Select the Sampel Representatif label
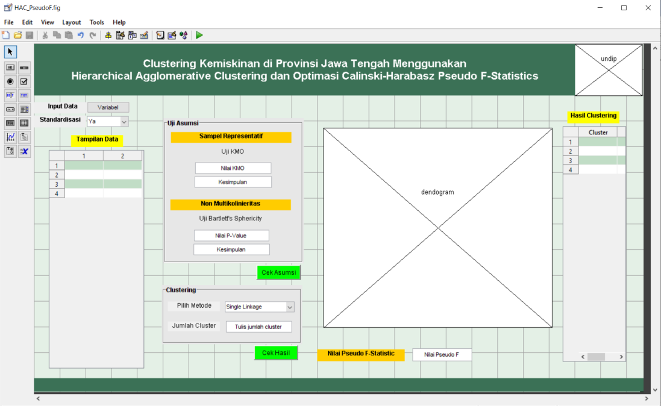 point(231,137)
